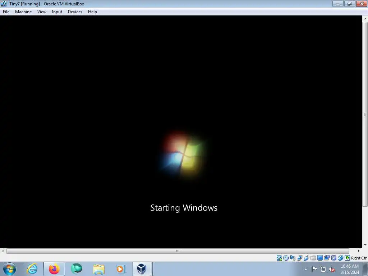Minimize the VirtualBox window
This screenshot has width=368, height=276.
click(338, 4)
